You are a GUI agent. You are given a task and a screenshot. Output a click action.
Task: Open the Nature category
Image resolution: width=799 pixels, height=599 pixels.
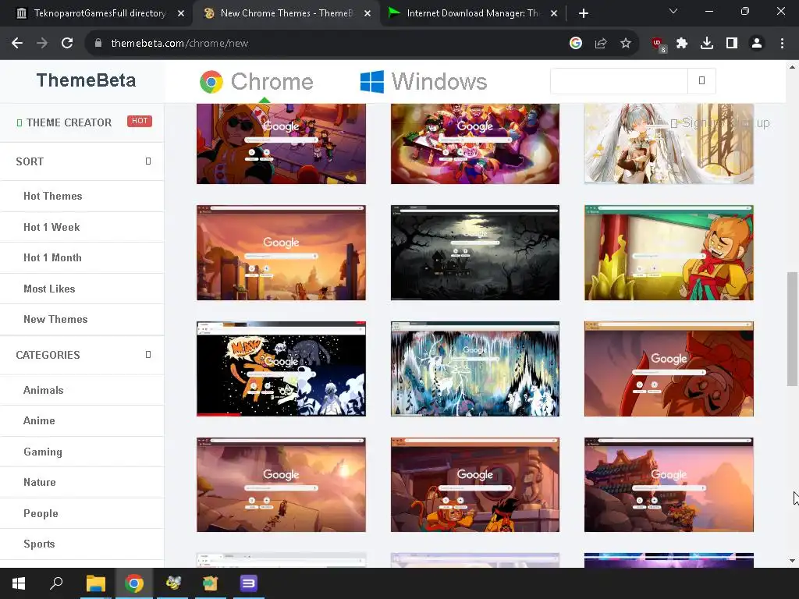click(39, 482)
